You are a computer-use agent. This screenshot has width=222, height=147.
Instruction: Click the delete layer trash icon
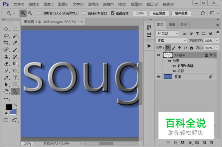(x=211, y=143)
